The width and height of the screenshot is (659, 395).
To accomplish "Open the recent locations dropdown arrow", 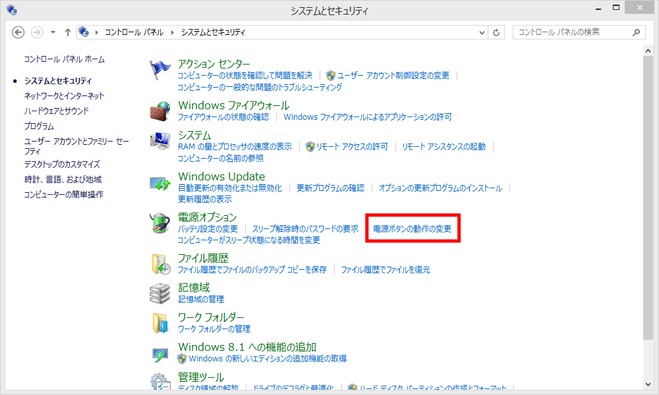I will tap(53, 32).
